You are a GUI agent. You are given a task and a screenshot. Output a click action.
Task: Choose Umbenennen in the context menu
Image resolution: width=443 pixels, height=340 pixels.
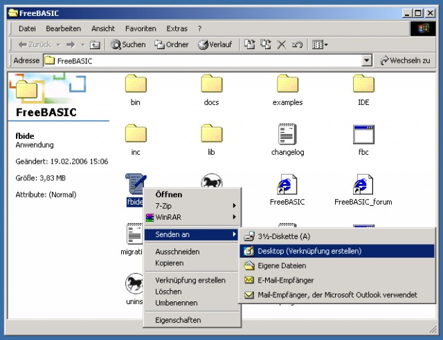[x=192, y=303]
